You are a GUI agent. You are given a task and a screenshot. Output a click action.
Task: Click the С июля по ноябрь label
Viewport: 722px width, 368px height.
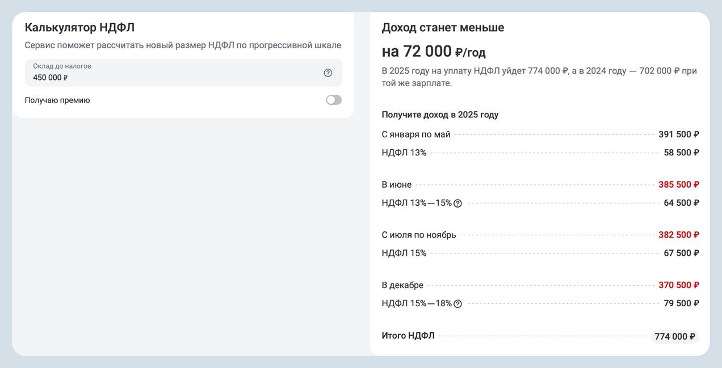point(419,235)
